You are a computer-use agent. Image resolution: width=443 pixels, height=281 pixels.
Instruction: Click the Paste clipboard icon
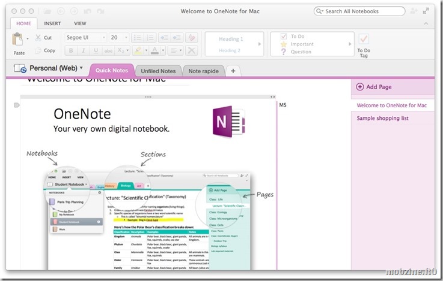click(19, 40)
